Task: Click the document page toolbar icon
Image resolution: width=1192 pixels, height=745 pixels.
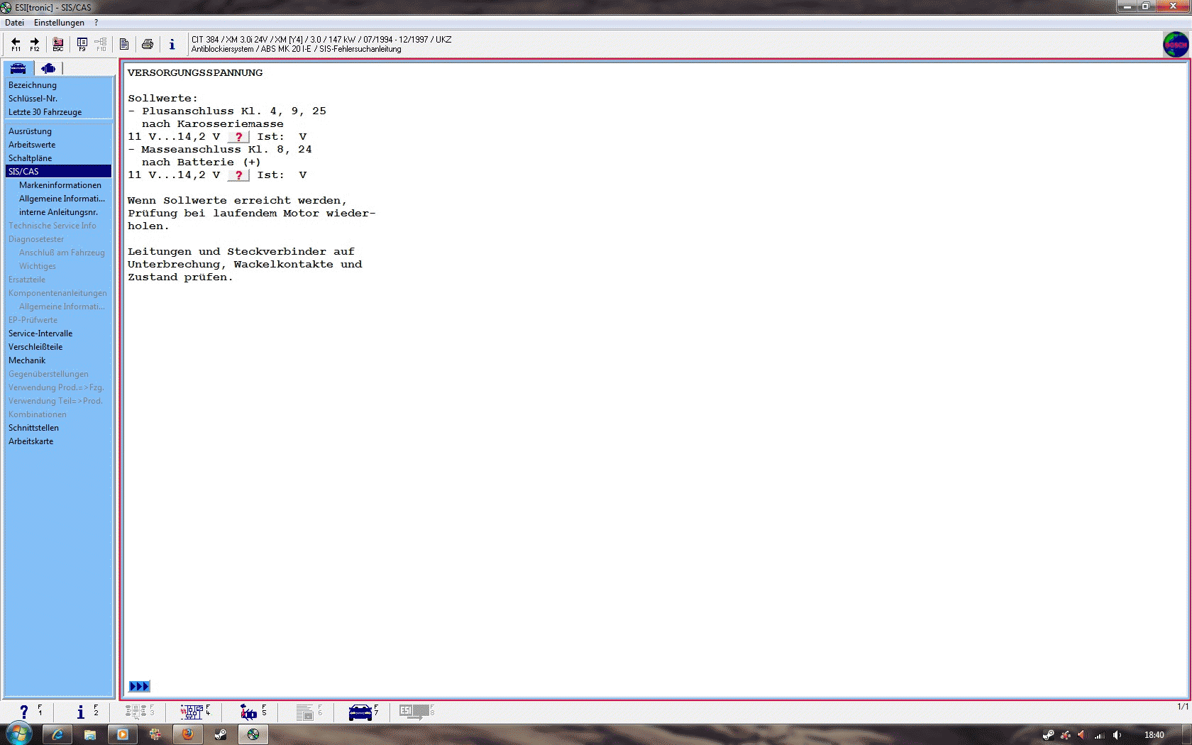Action: (124, 44)
